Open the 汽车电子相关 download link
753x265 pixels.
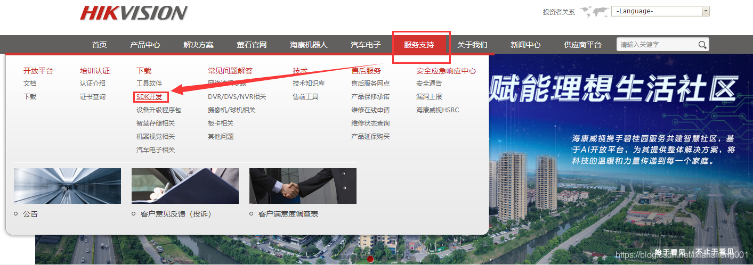pos(156,150)
